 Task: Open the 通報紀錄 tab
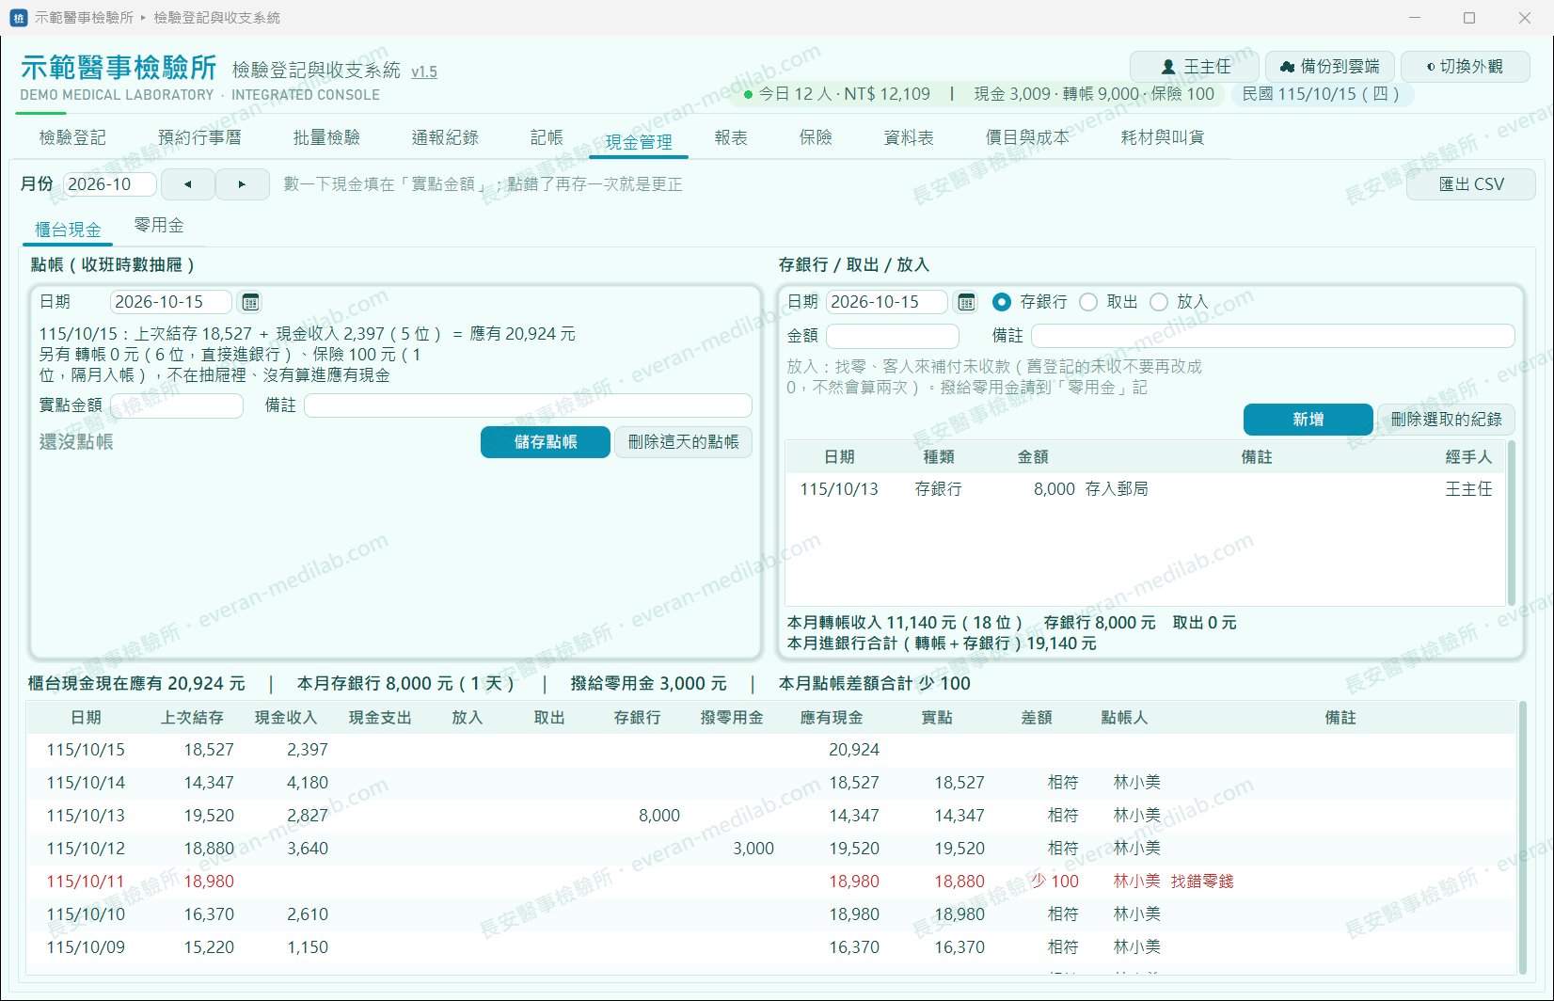click(x=445, y=138)
